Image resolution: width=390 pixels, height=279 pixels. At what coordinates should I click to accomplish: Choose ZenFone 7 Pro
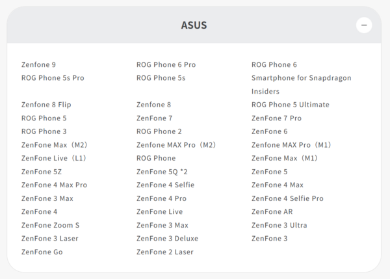[x=276, y=118]
